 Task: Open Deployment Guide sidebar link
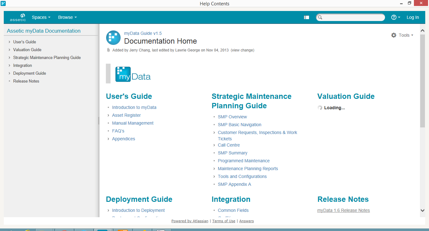30,73
